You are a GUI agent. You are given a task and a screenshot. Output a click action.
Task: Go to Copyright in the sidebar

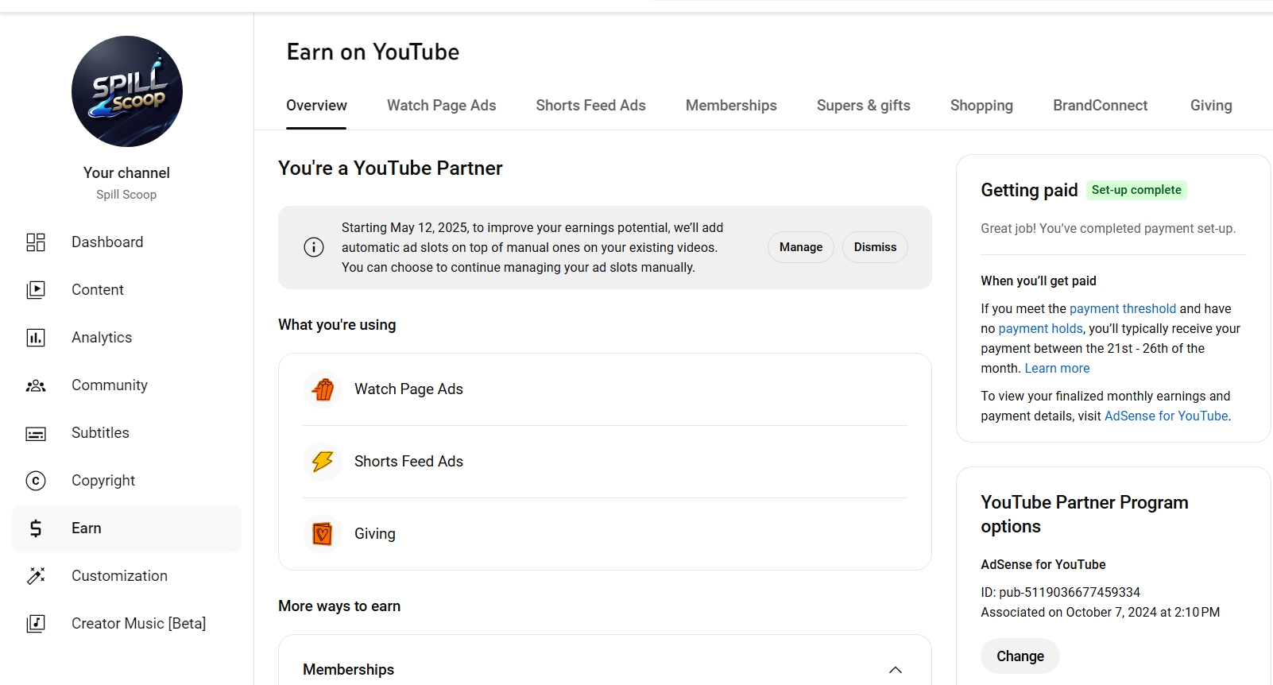click(x=126, y=481)
